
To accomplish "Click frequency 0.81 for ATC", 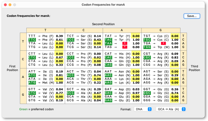I will tap(59, 75).
